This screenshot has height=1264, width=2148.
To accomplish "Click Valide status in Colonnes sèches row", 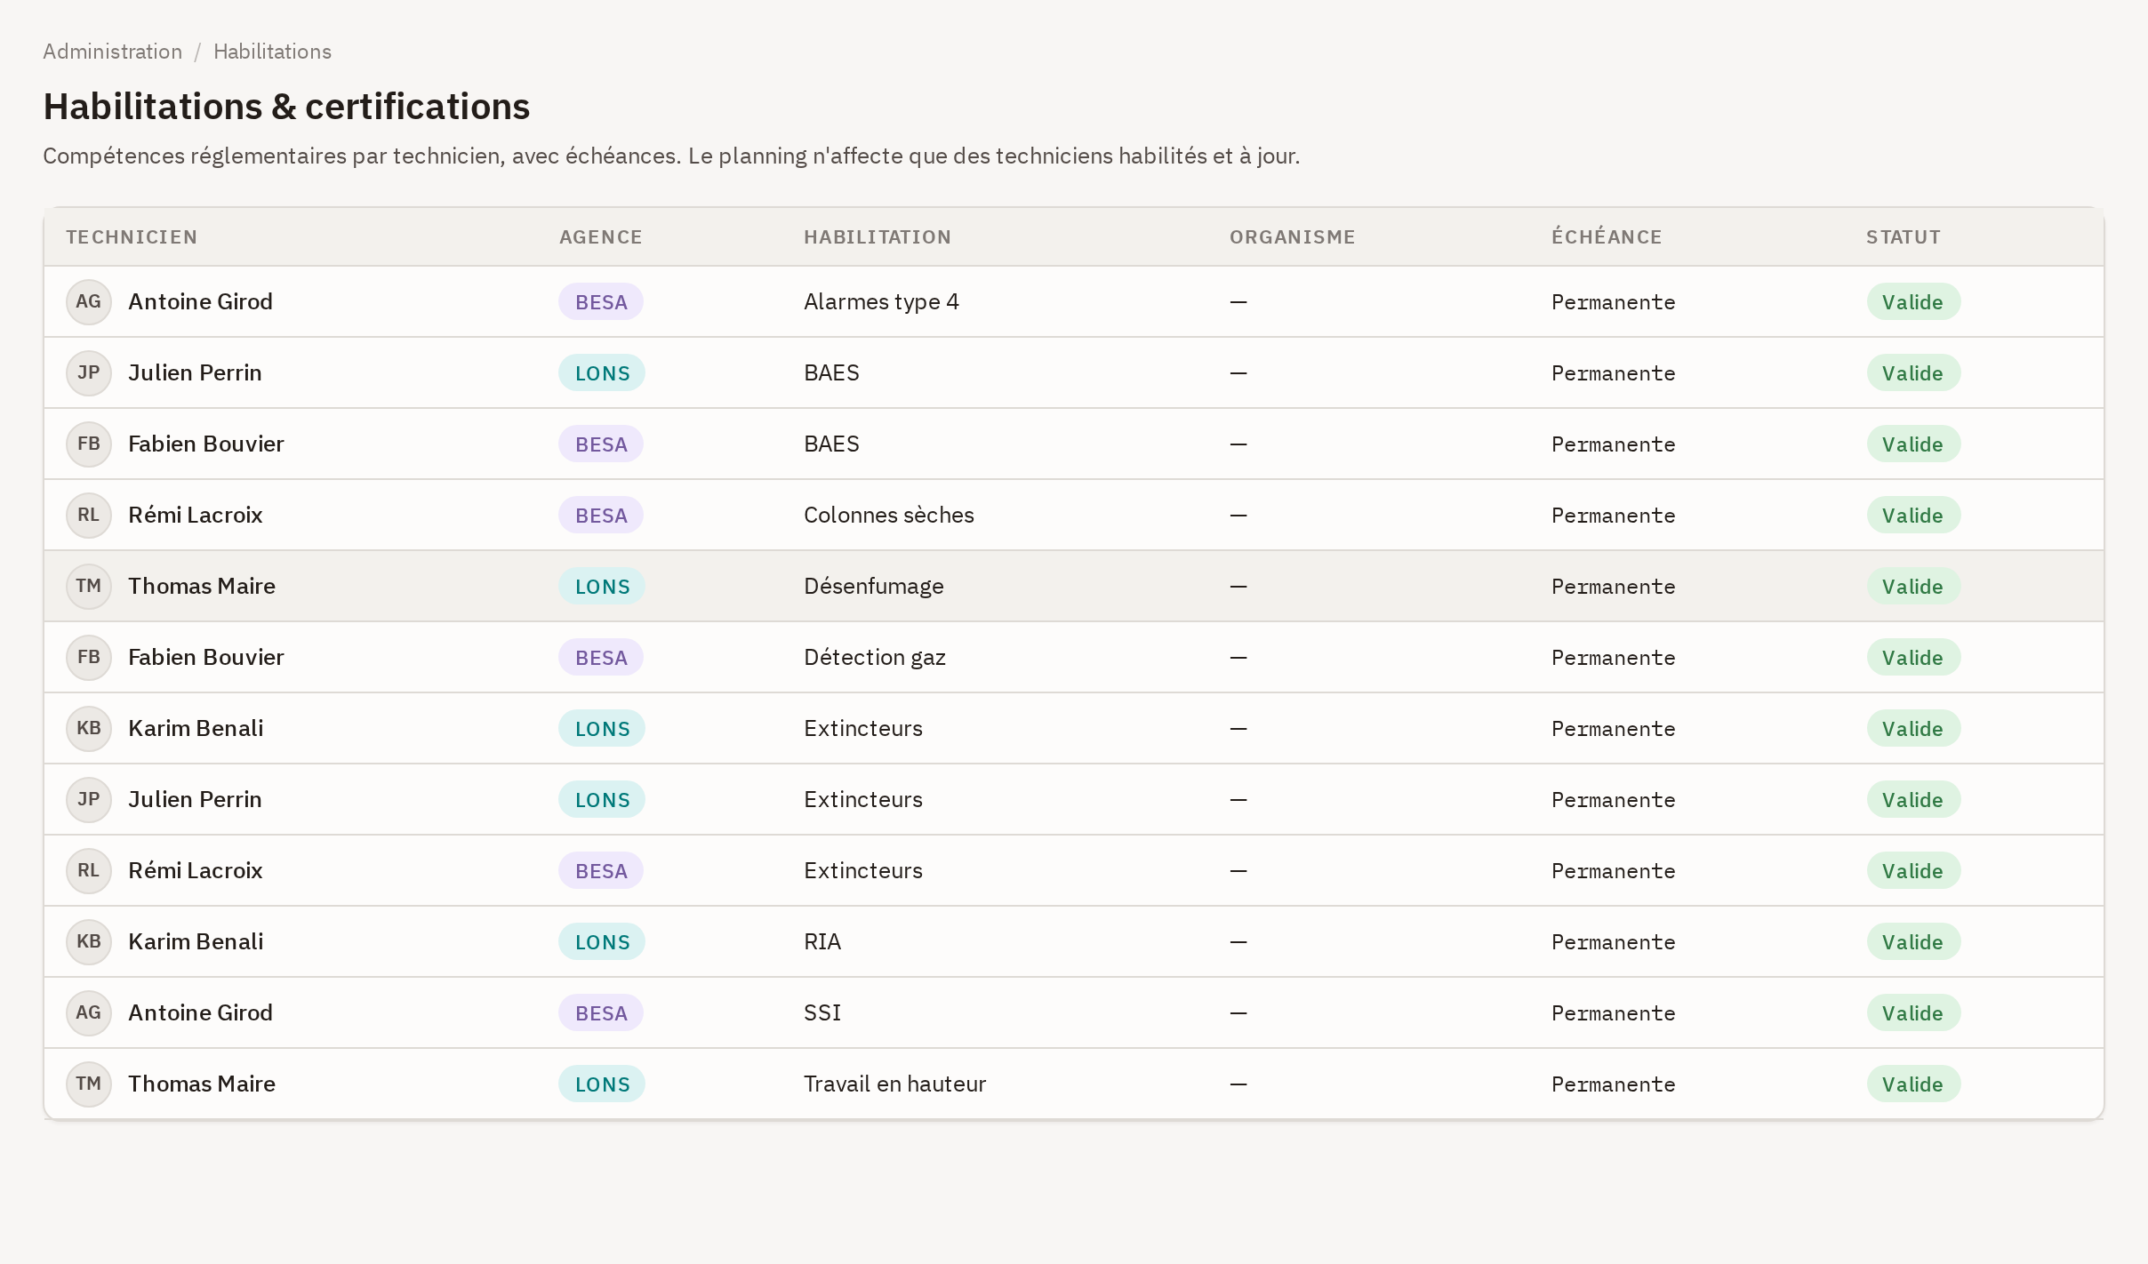I will pyautogui.click(x=1913, y=515).
